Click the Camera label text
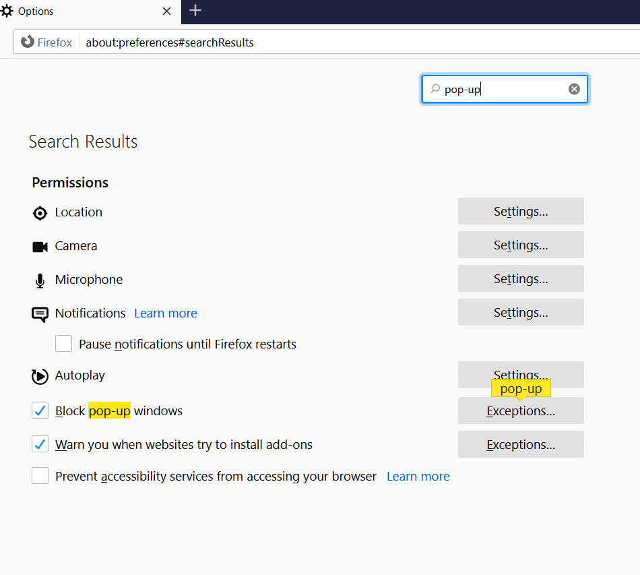 (76, 246)
